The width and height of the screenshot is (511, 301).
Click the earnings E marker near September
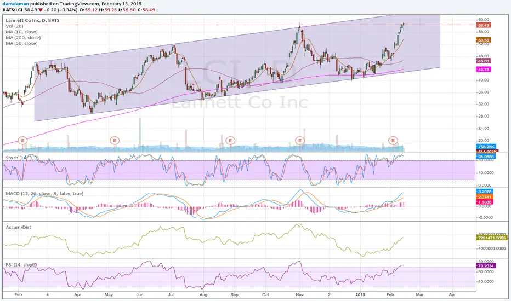tap(230, 141)
